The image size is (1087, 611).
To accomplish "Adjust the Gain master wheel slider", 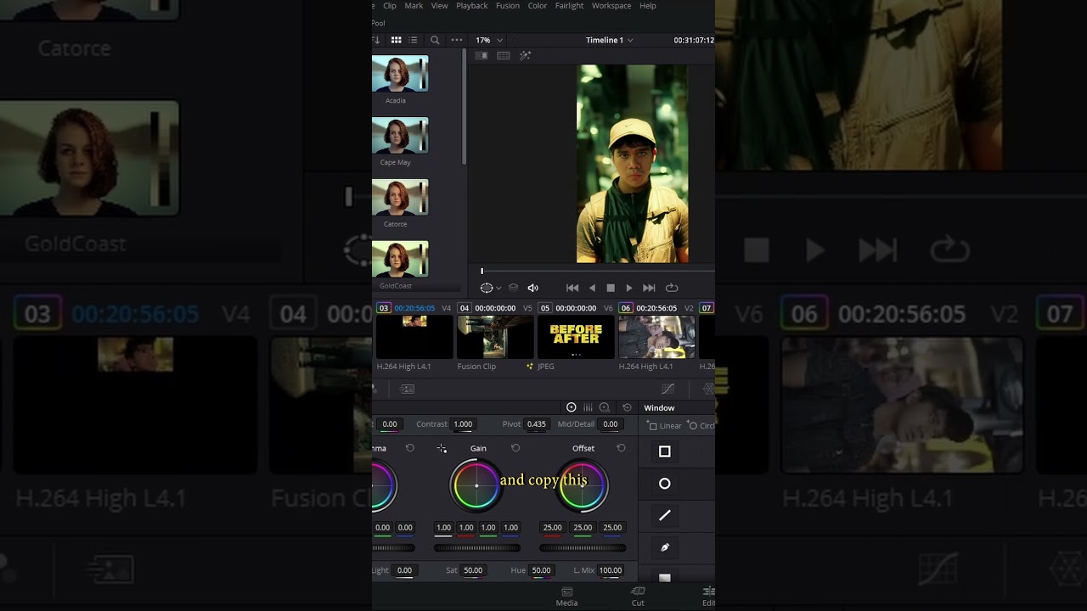I will [477, 548].
